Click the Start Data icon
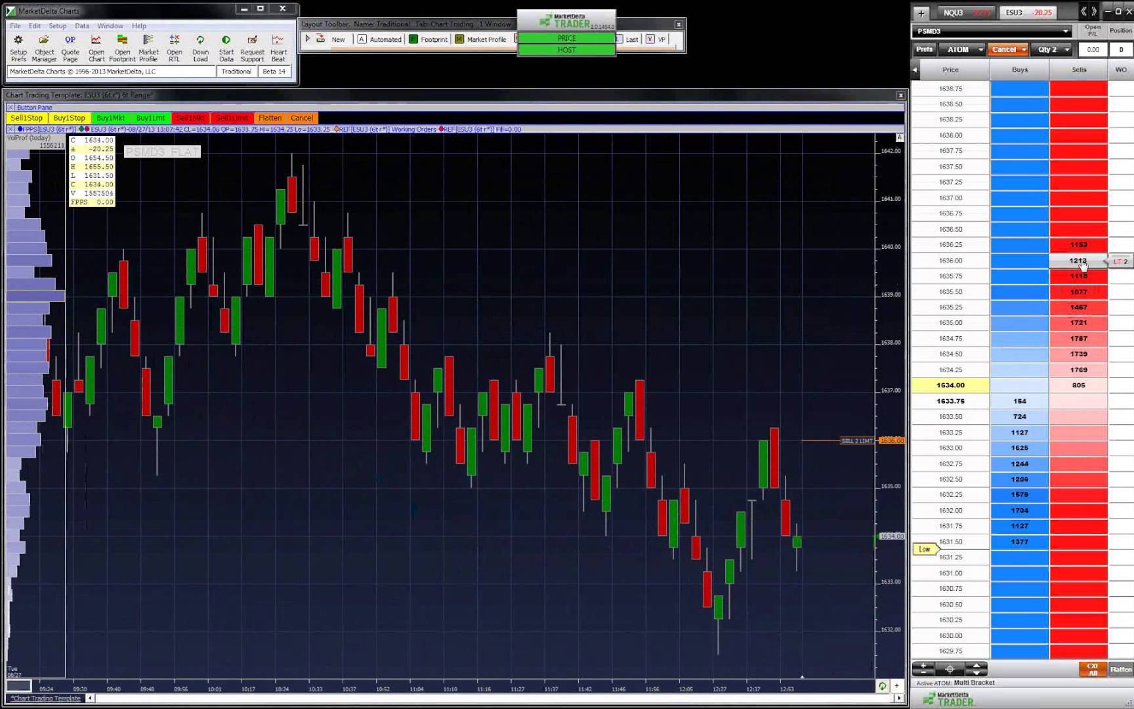1134x709 pixels. pyautogui.click(x=226, y=48)
